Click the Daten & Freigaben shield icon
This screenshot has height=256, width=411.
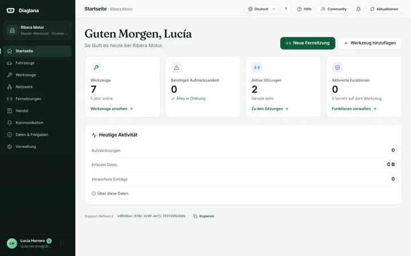pyautogui.click(x=10, y=134)
